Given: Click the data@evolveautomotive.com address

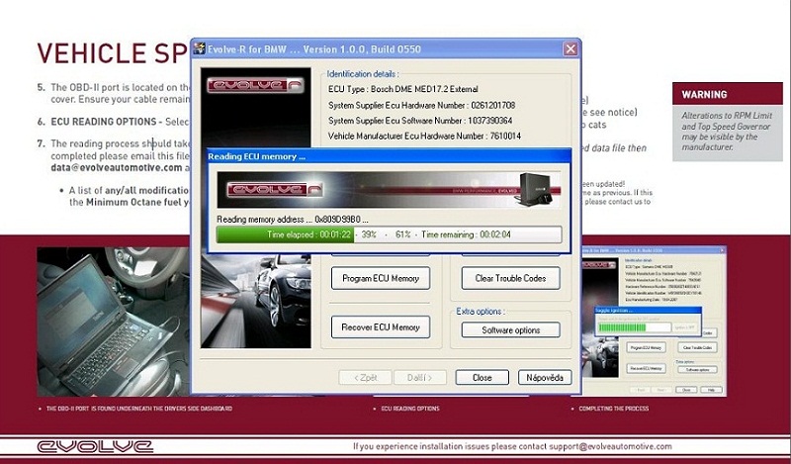Looking at the screenshot, I should [x=117, y=167].
